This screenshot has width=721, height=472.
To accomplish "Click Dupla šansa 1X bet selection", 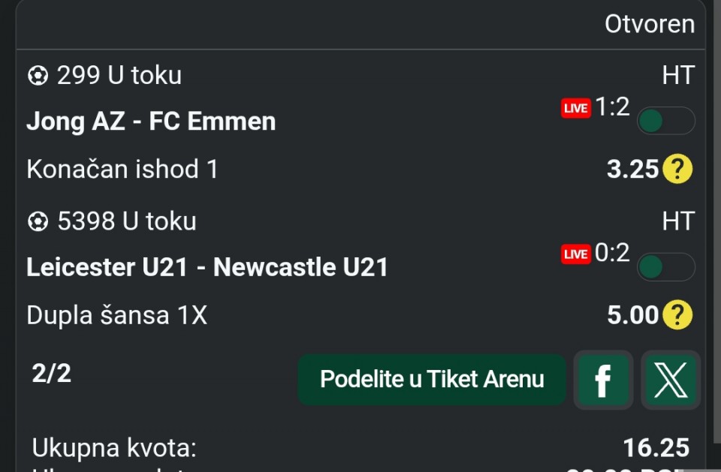I will pyautogui.click(x=116, y=316).
